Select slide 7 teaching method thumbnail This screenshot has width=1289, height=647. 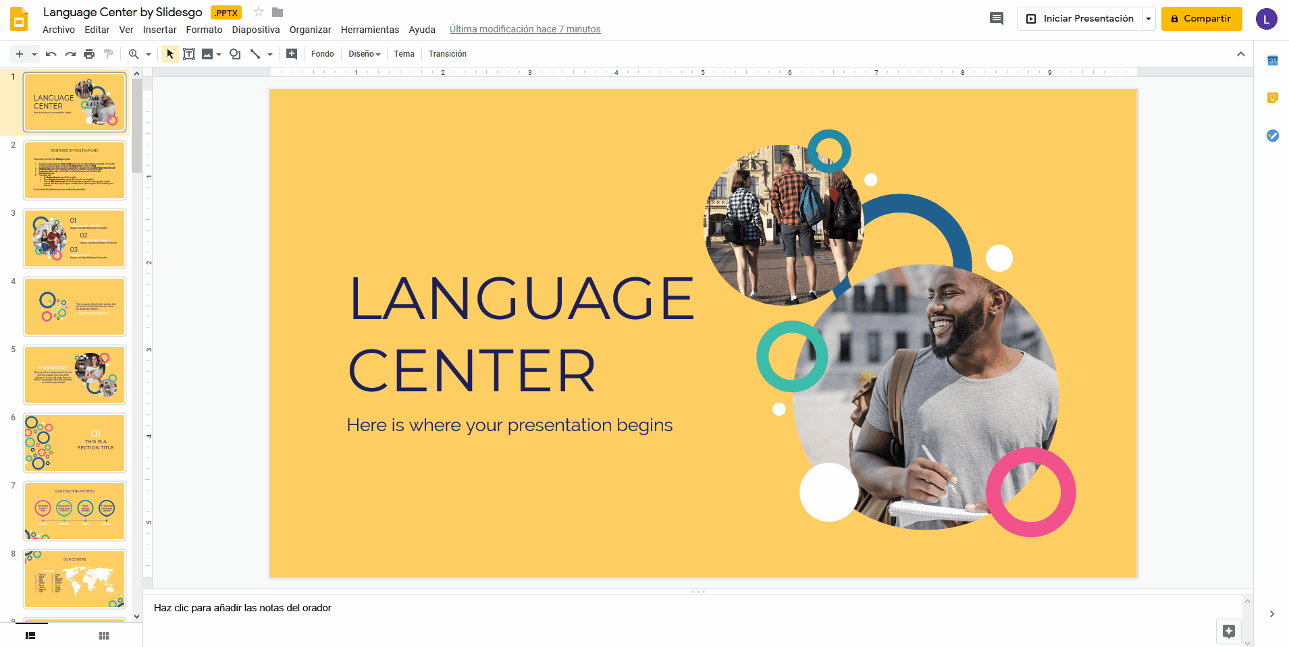pyautogui.click(x=75, y=511)
